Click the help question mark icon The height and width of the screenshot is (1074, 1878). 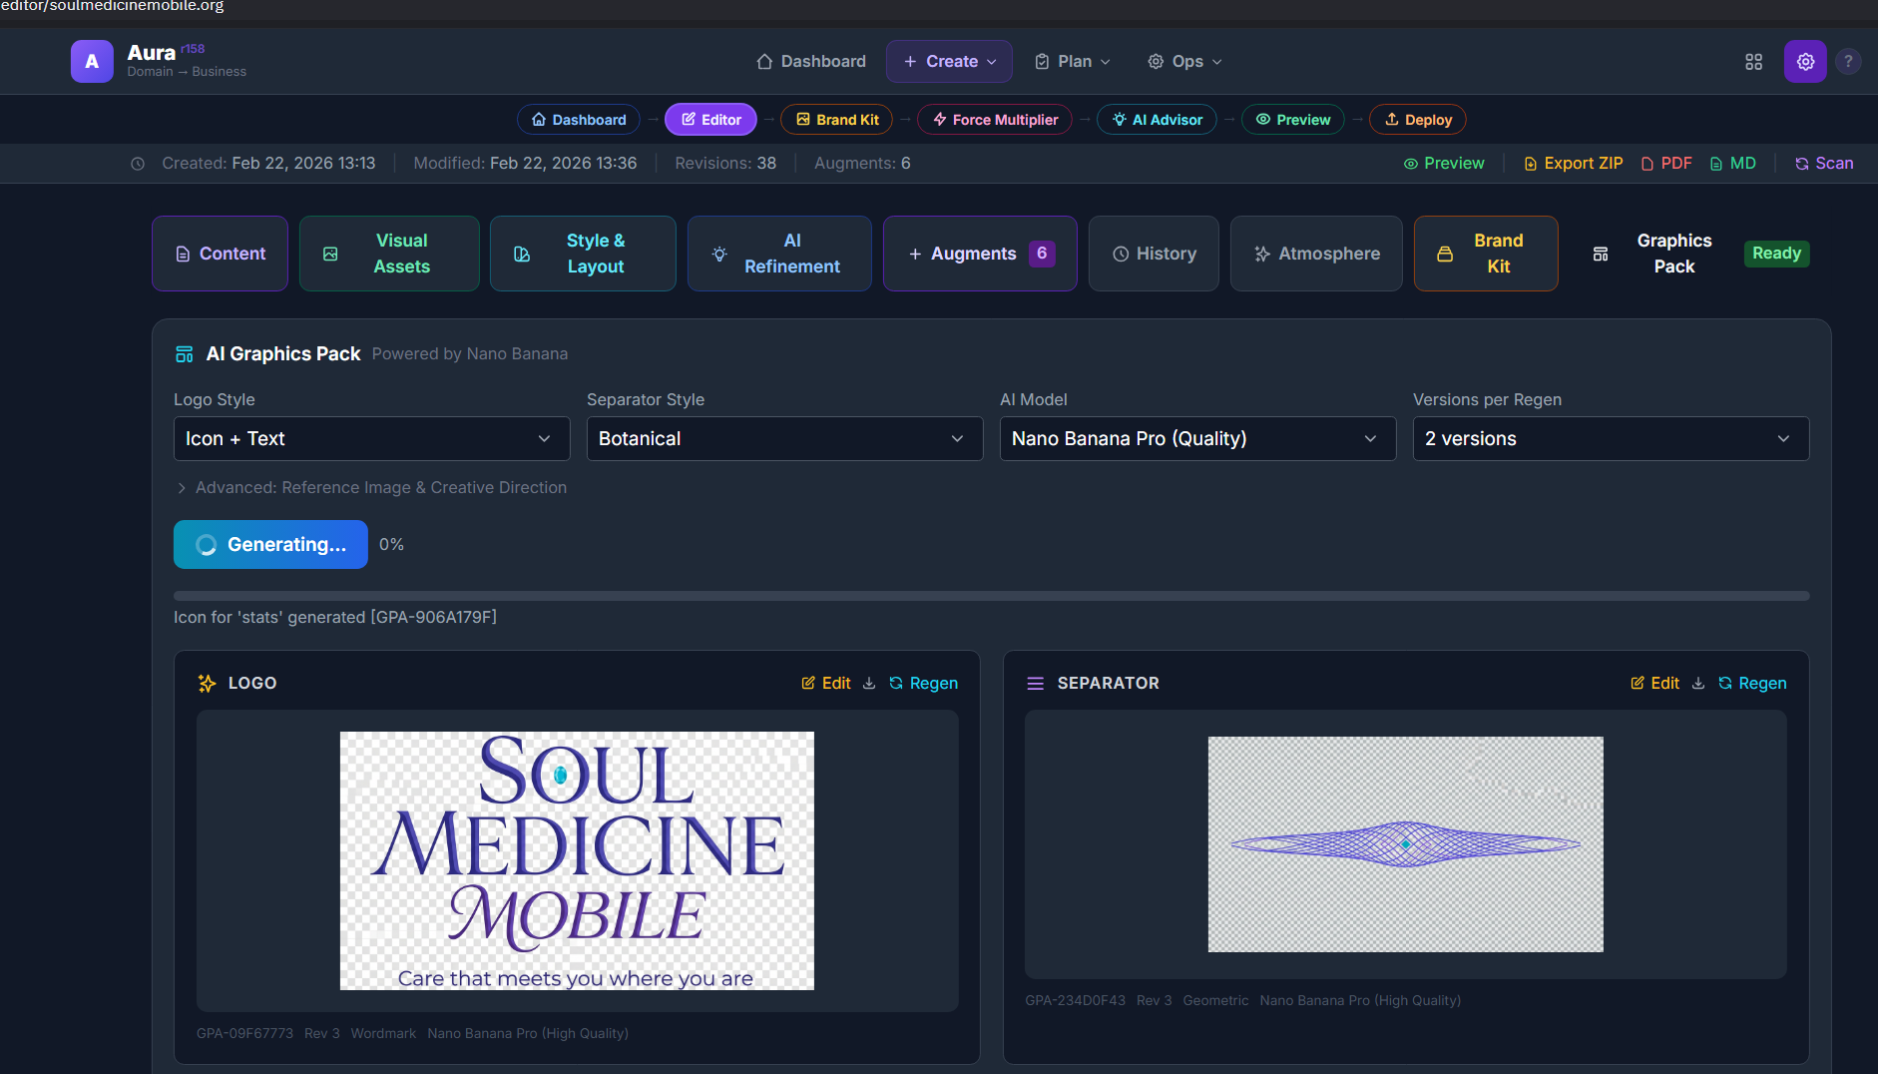(x=1848, y=62)
